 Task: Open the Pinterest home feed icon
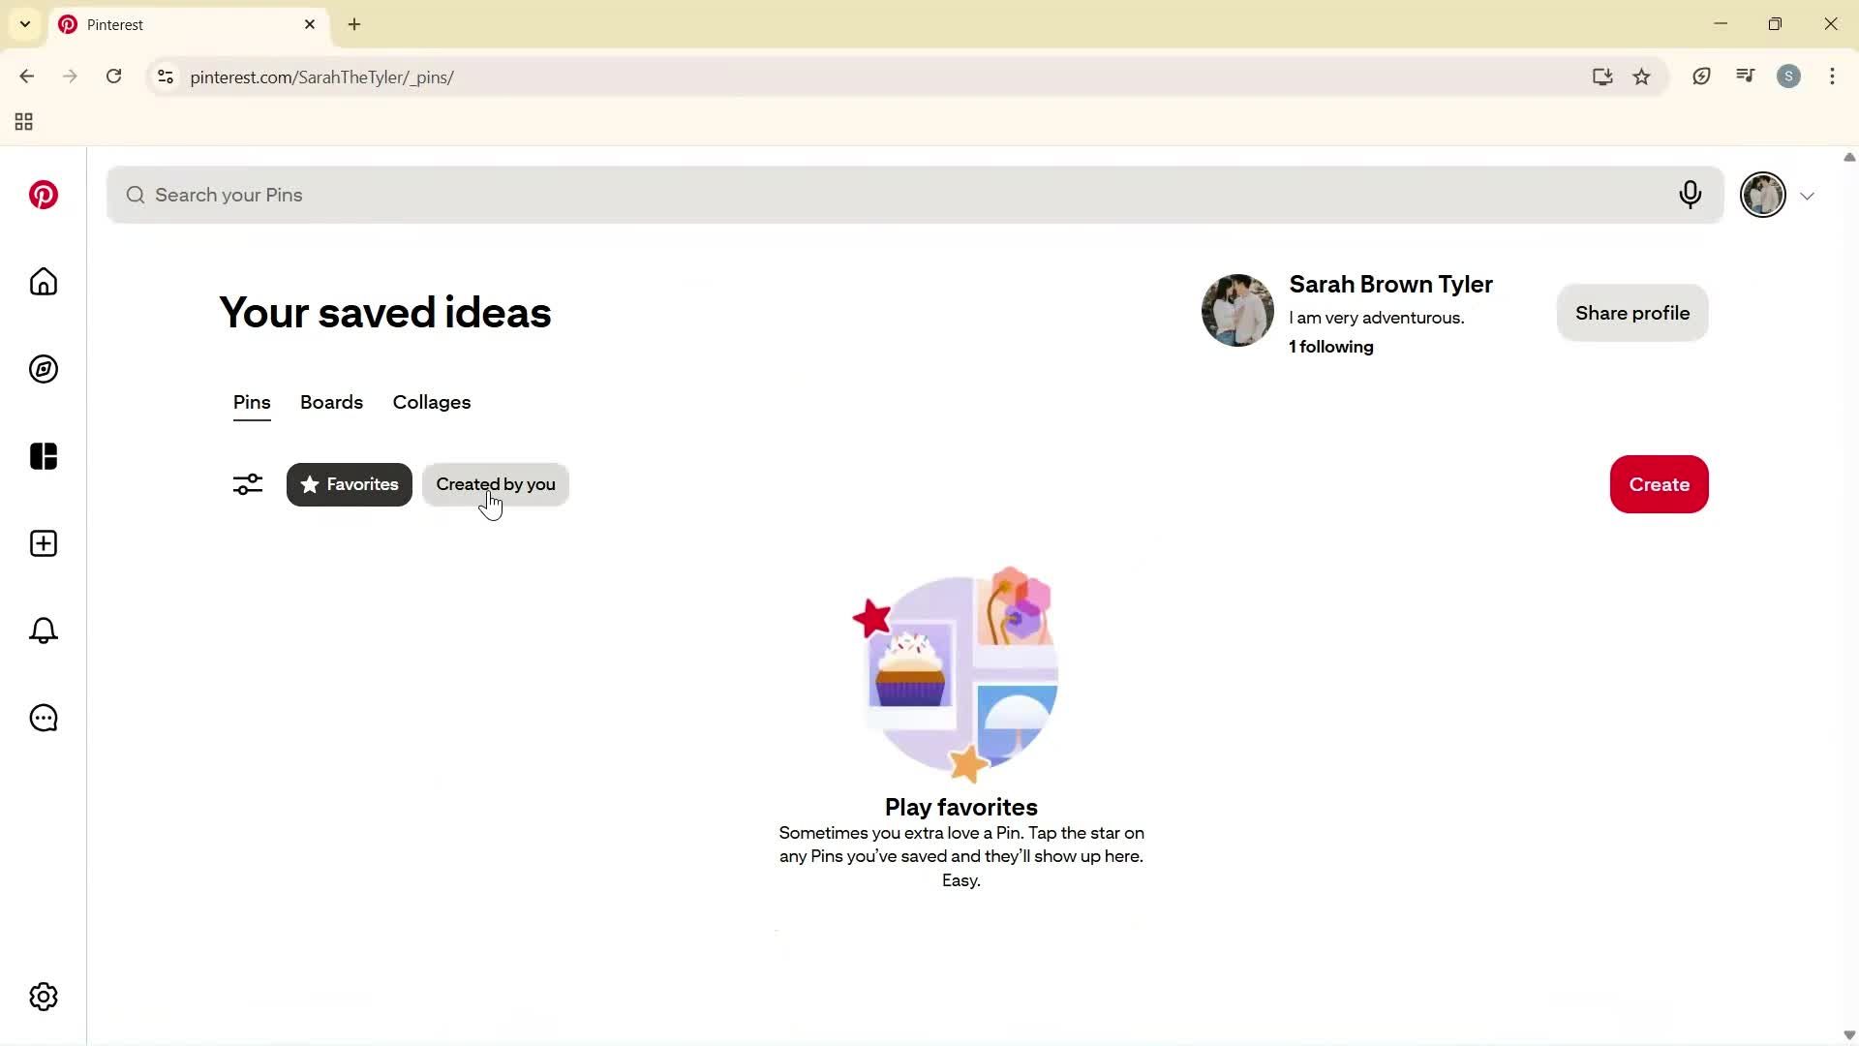point(43,282)
